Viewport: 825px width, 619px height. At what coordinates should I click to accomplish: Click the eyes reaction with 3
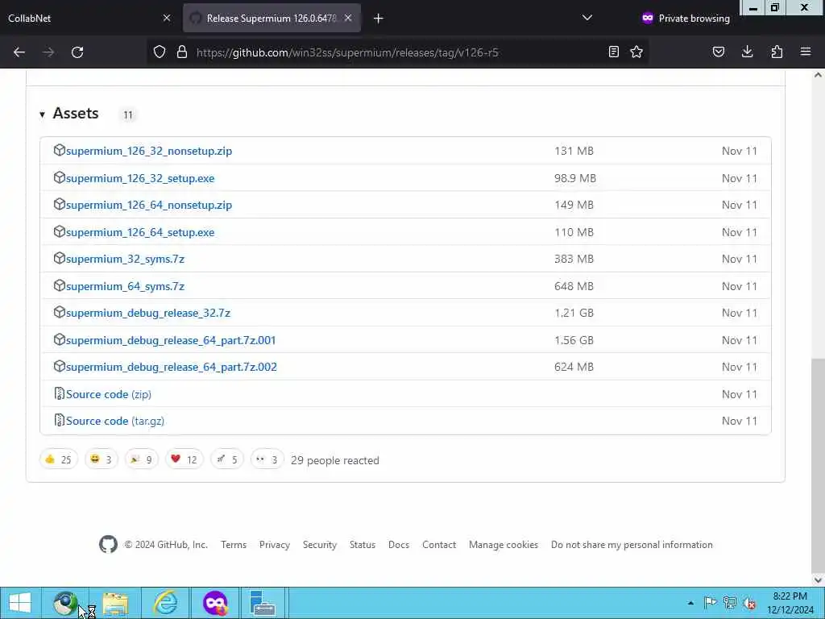(x=267, y=459)
